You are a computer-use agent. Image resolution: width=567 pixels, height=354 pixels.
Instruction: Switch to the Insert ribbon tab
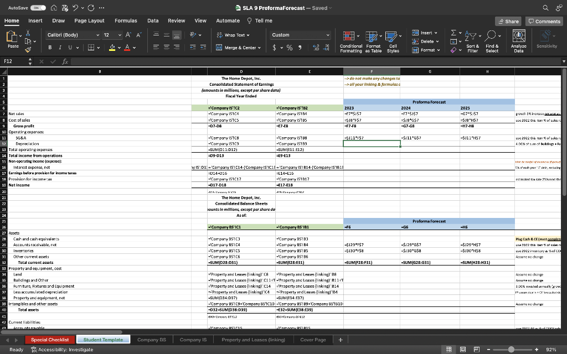pyautogui.click(x=35, y=20)
